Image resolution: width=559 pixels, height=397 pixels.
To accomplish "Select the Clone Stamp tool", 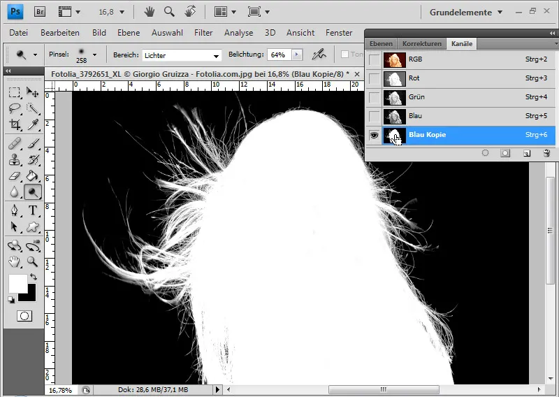I will pyautogui.click(x=14, y=159).
